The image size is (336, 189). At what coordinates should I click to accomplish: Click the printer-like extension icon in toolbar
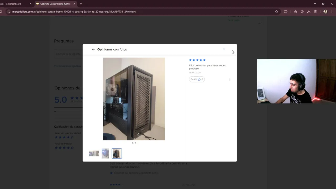coord(296,12)
